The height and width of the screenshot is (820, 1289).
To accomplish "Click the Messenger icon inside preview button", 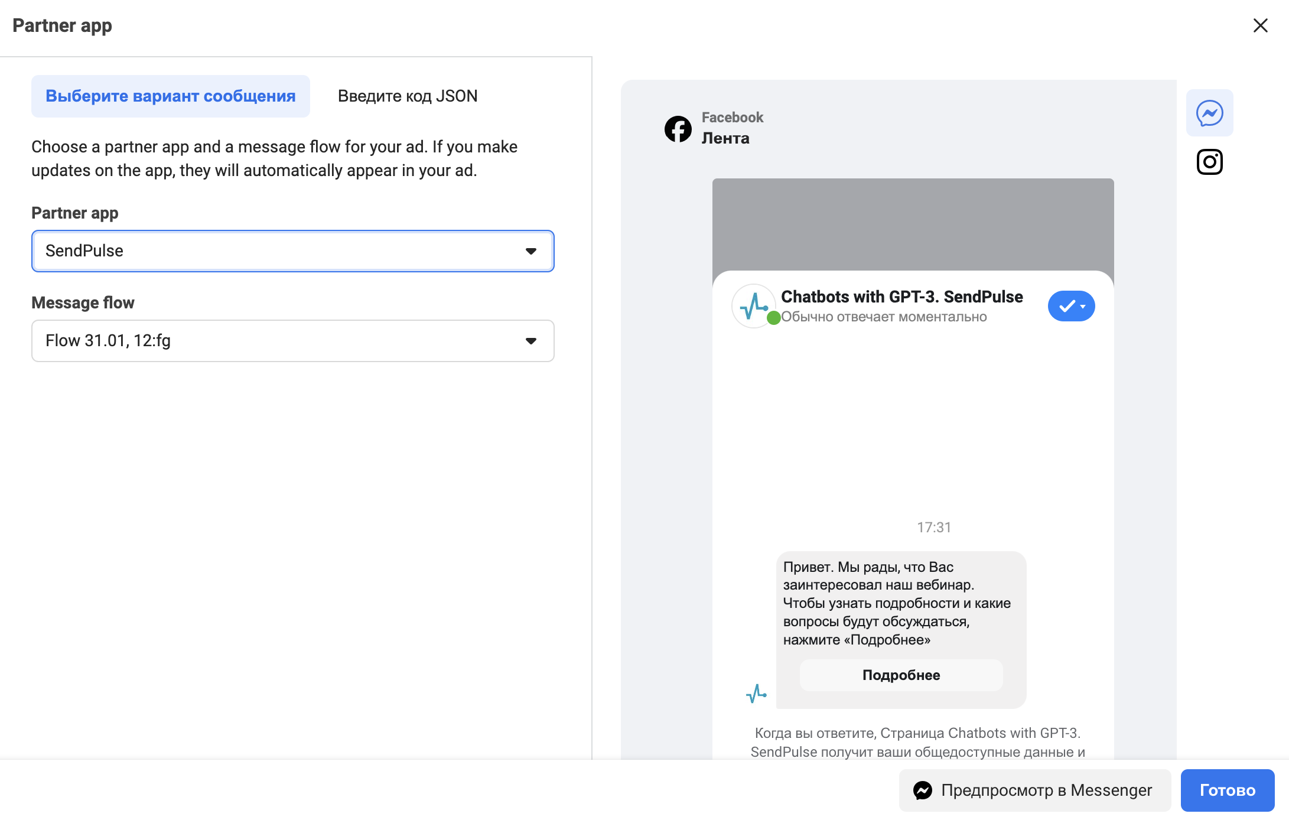I will pyautogui.click(x=923, y=790).
